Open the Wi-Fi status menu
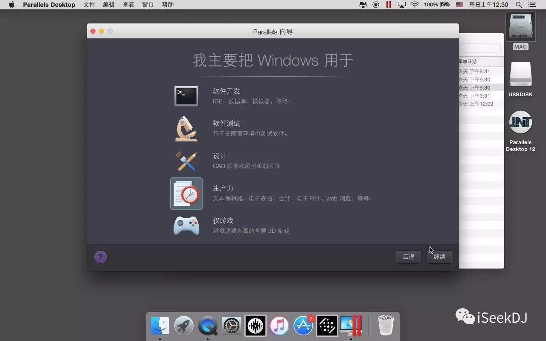The width and height of the screenshot is (546, 341). coord(415,5)
